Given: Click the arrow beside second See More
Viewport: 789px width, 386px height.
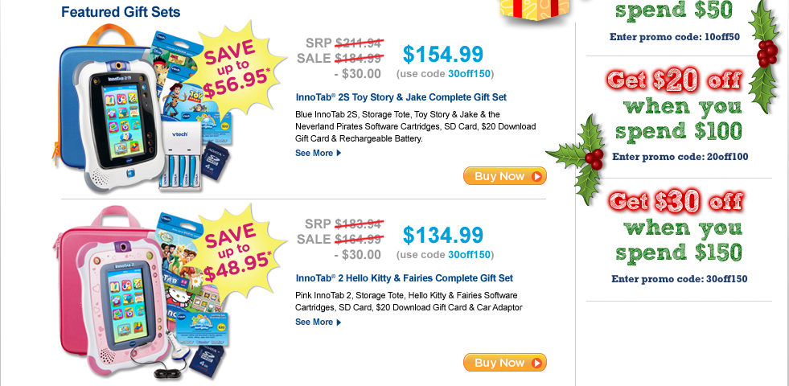Looking at the screenshot, I should point(339,322).
